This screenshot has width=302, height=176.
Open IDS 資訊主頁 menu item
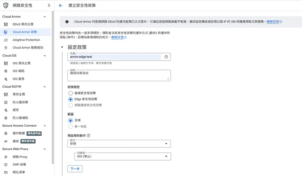point(25,63)
